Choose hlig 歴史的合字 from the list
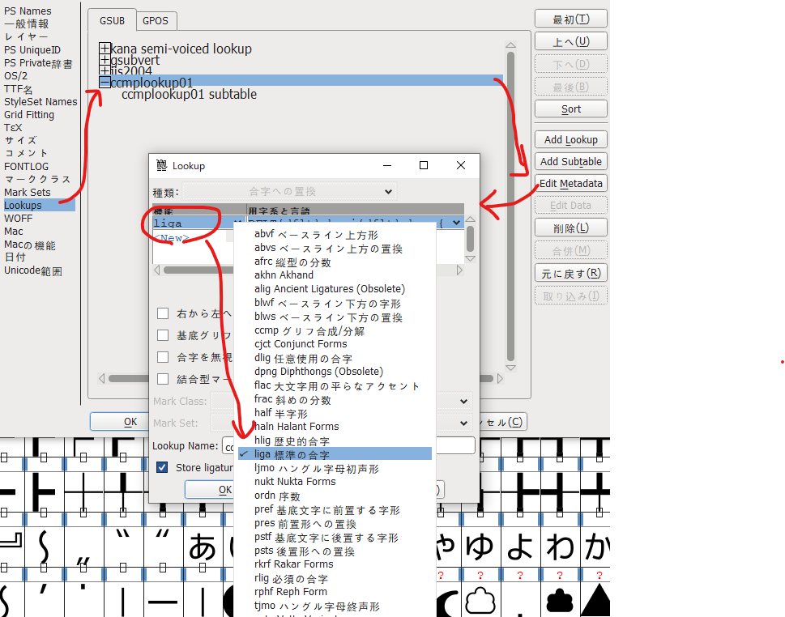The width and height of the screenshot is (785, 617). [292, 440]
